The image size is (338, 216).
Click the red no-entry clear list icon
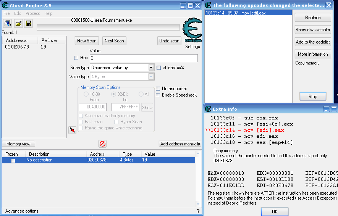click(102, 144)
